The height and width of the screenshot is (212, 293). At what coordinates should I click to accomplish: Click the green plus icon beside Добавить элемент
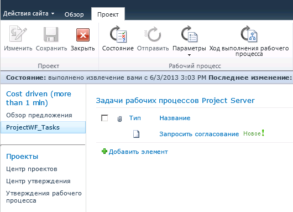[x=104, y=151]
